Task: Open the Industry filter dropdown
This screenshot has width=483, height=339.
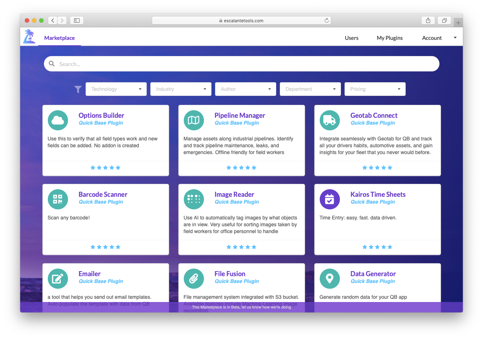Action: (x=181, y=89)
